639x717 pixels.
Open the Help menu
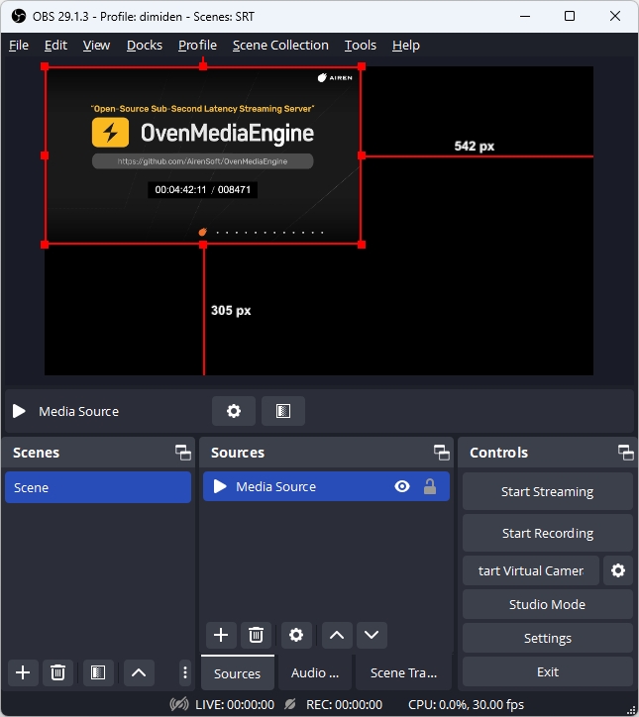406,46
